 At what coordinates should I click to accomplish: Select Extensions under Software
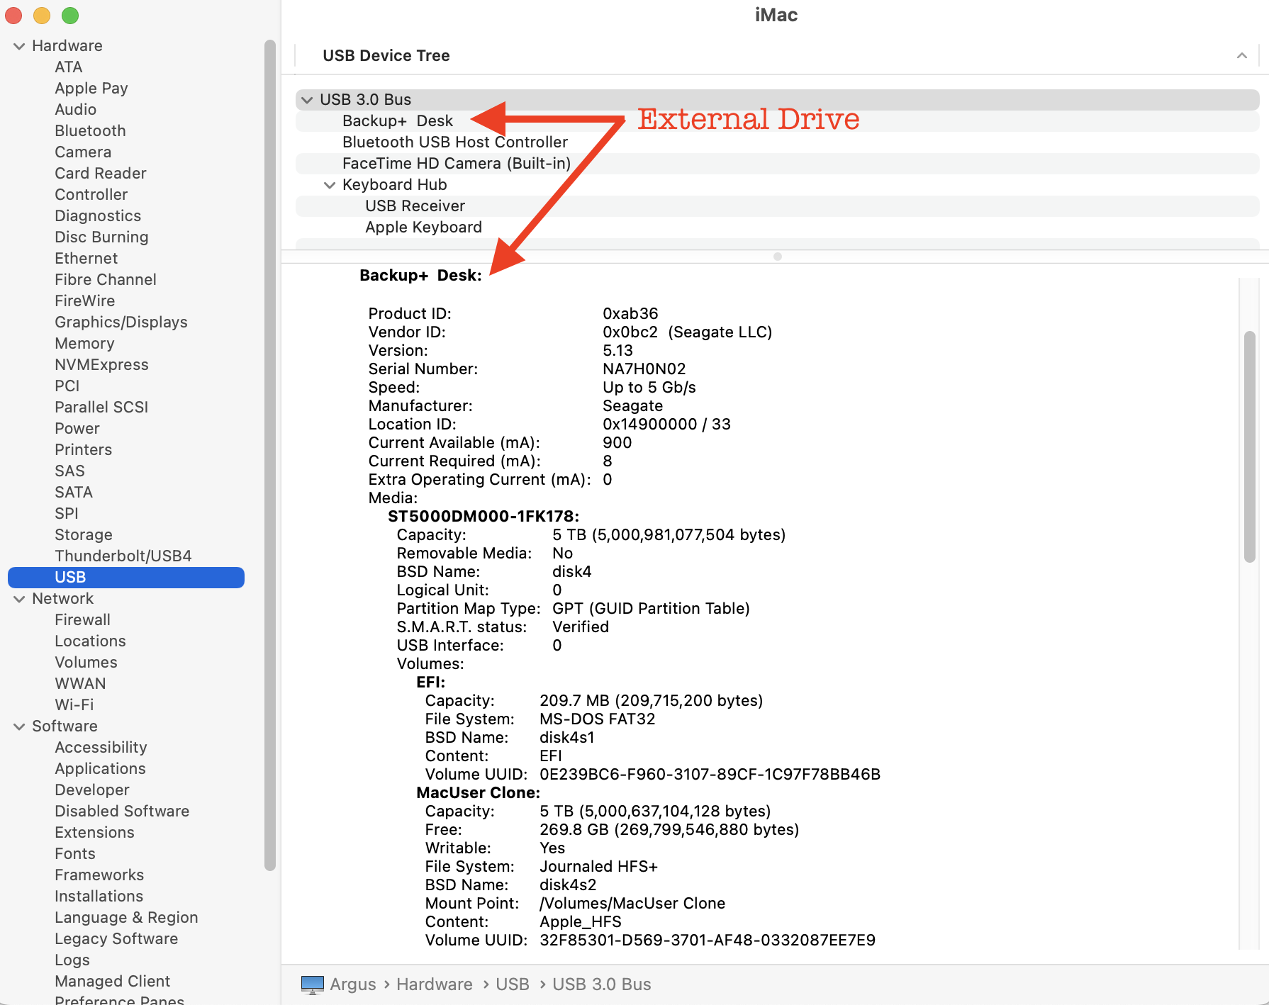[95, 833]
